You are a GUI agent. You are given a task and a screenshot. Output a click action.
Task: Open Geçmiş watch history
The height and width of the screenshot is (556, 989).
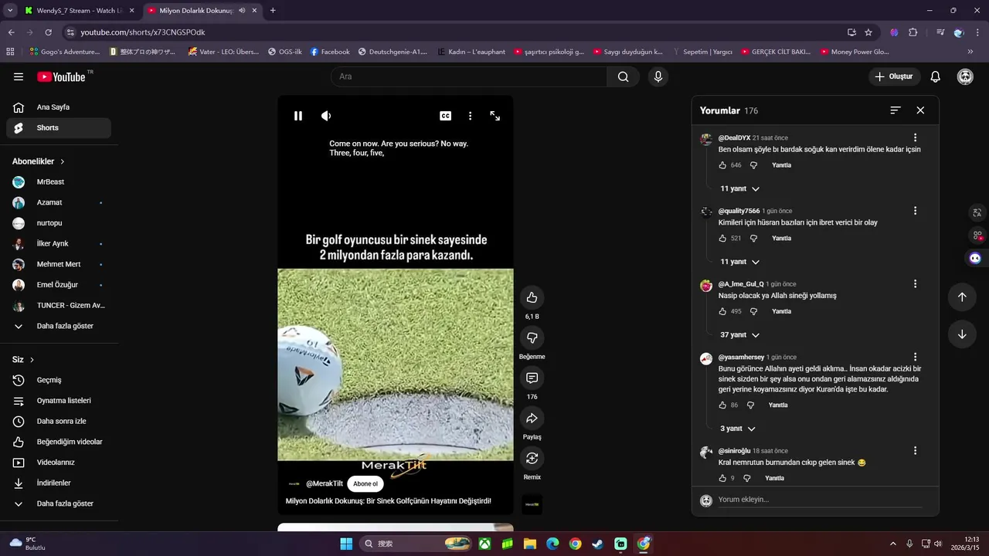pyautogui.click(x=59, y=380)
